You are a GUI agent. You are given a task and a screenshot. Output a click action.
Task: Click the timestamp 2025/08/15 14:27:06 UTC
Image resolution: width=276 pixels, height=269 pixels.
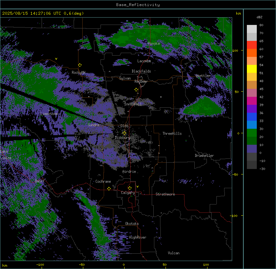(32, 13)
